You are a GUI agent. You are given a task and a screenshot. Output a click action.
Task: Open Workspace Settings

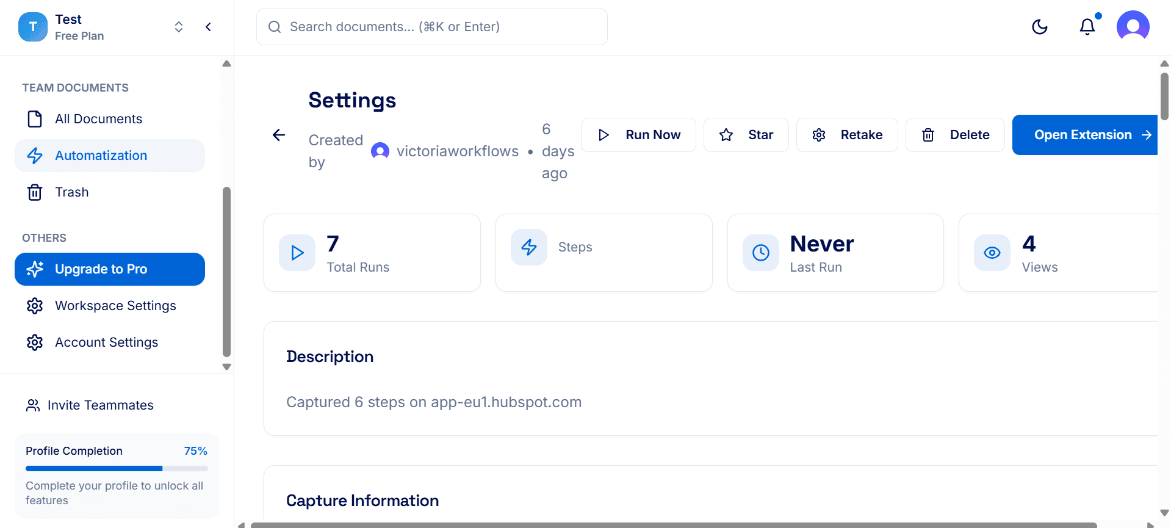pyautogui.click(x=110, y=306)
